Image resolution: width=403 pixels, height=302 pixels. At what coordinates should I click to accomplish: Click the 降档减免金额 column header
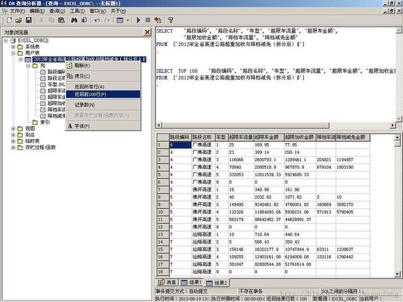point(353,137)
